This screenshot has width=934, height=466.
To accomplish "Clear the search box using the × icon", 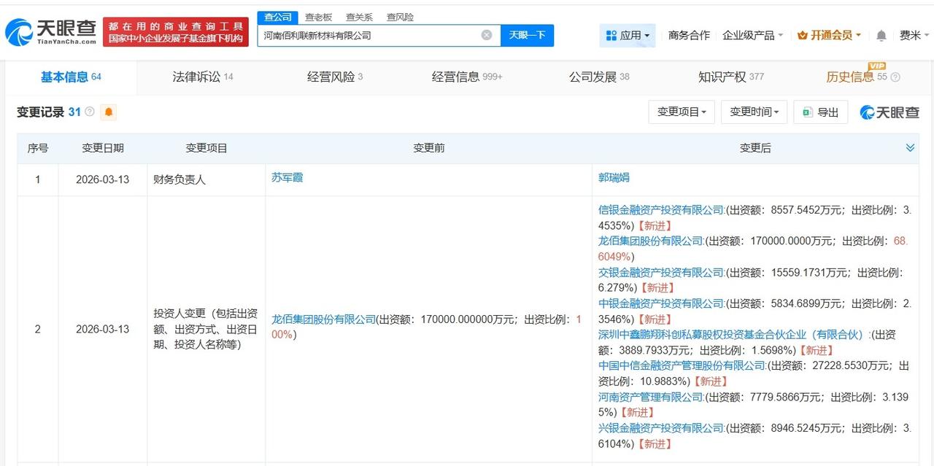I will (485, 34).
